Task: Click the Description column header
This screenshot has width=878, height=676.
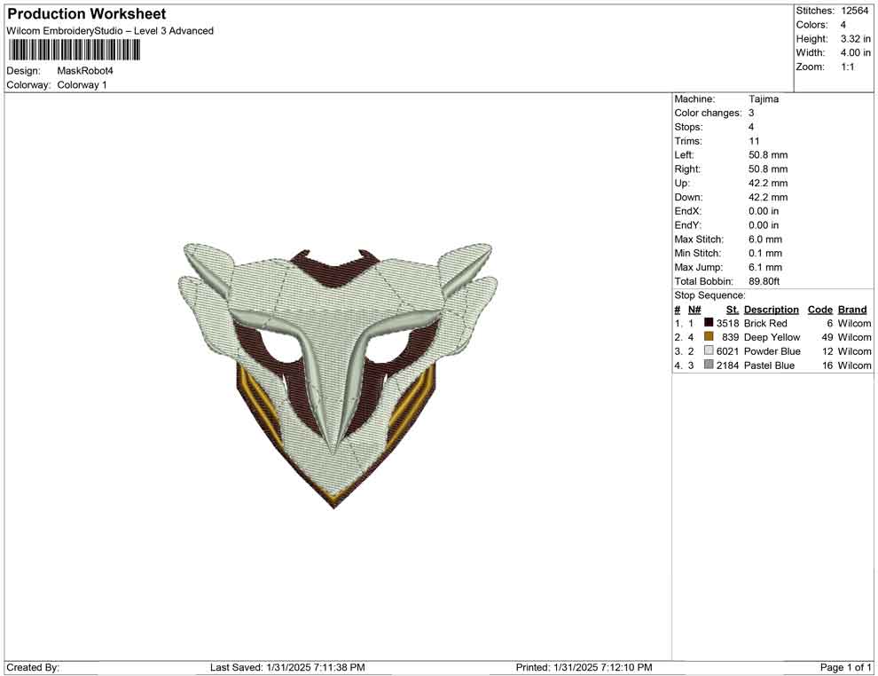Action: (x=772, y=309)
